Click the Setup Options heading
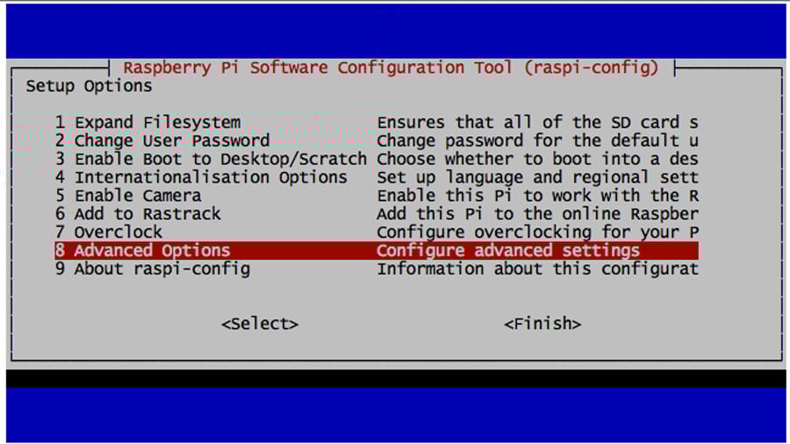The image size is (790, 444). point(90,86)
